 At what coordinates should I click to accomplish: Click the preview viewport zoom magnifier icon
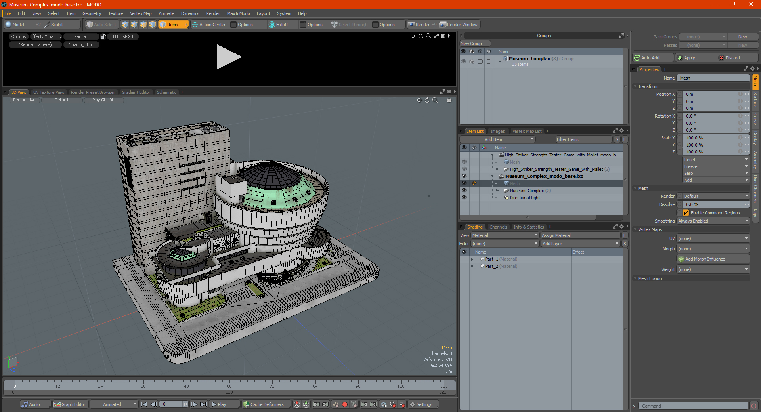point(428,36)
